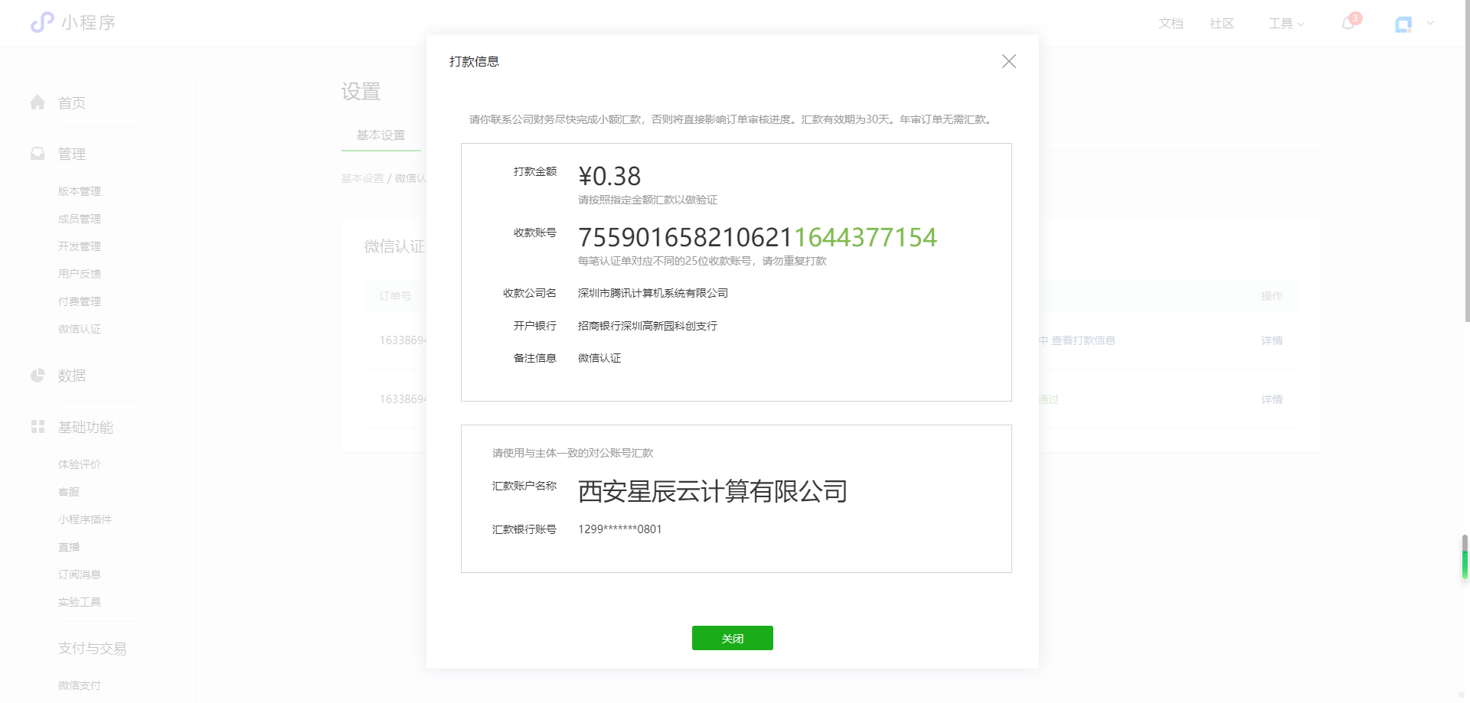Click 查看打款信息 link
1470x703 pixels.
(x=1083, y=340)
